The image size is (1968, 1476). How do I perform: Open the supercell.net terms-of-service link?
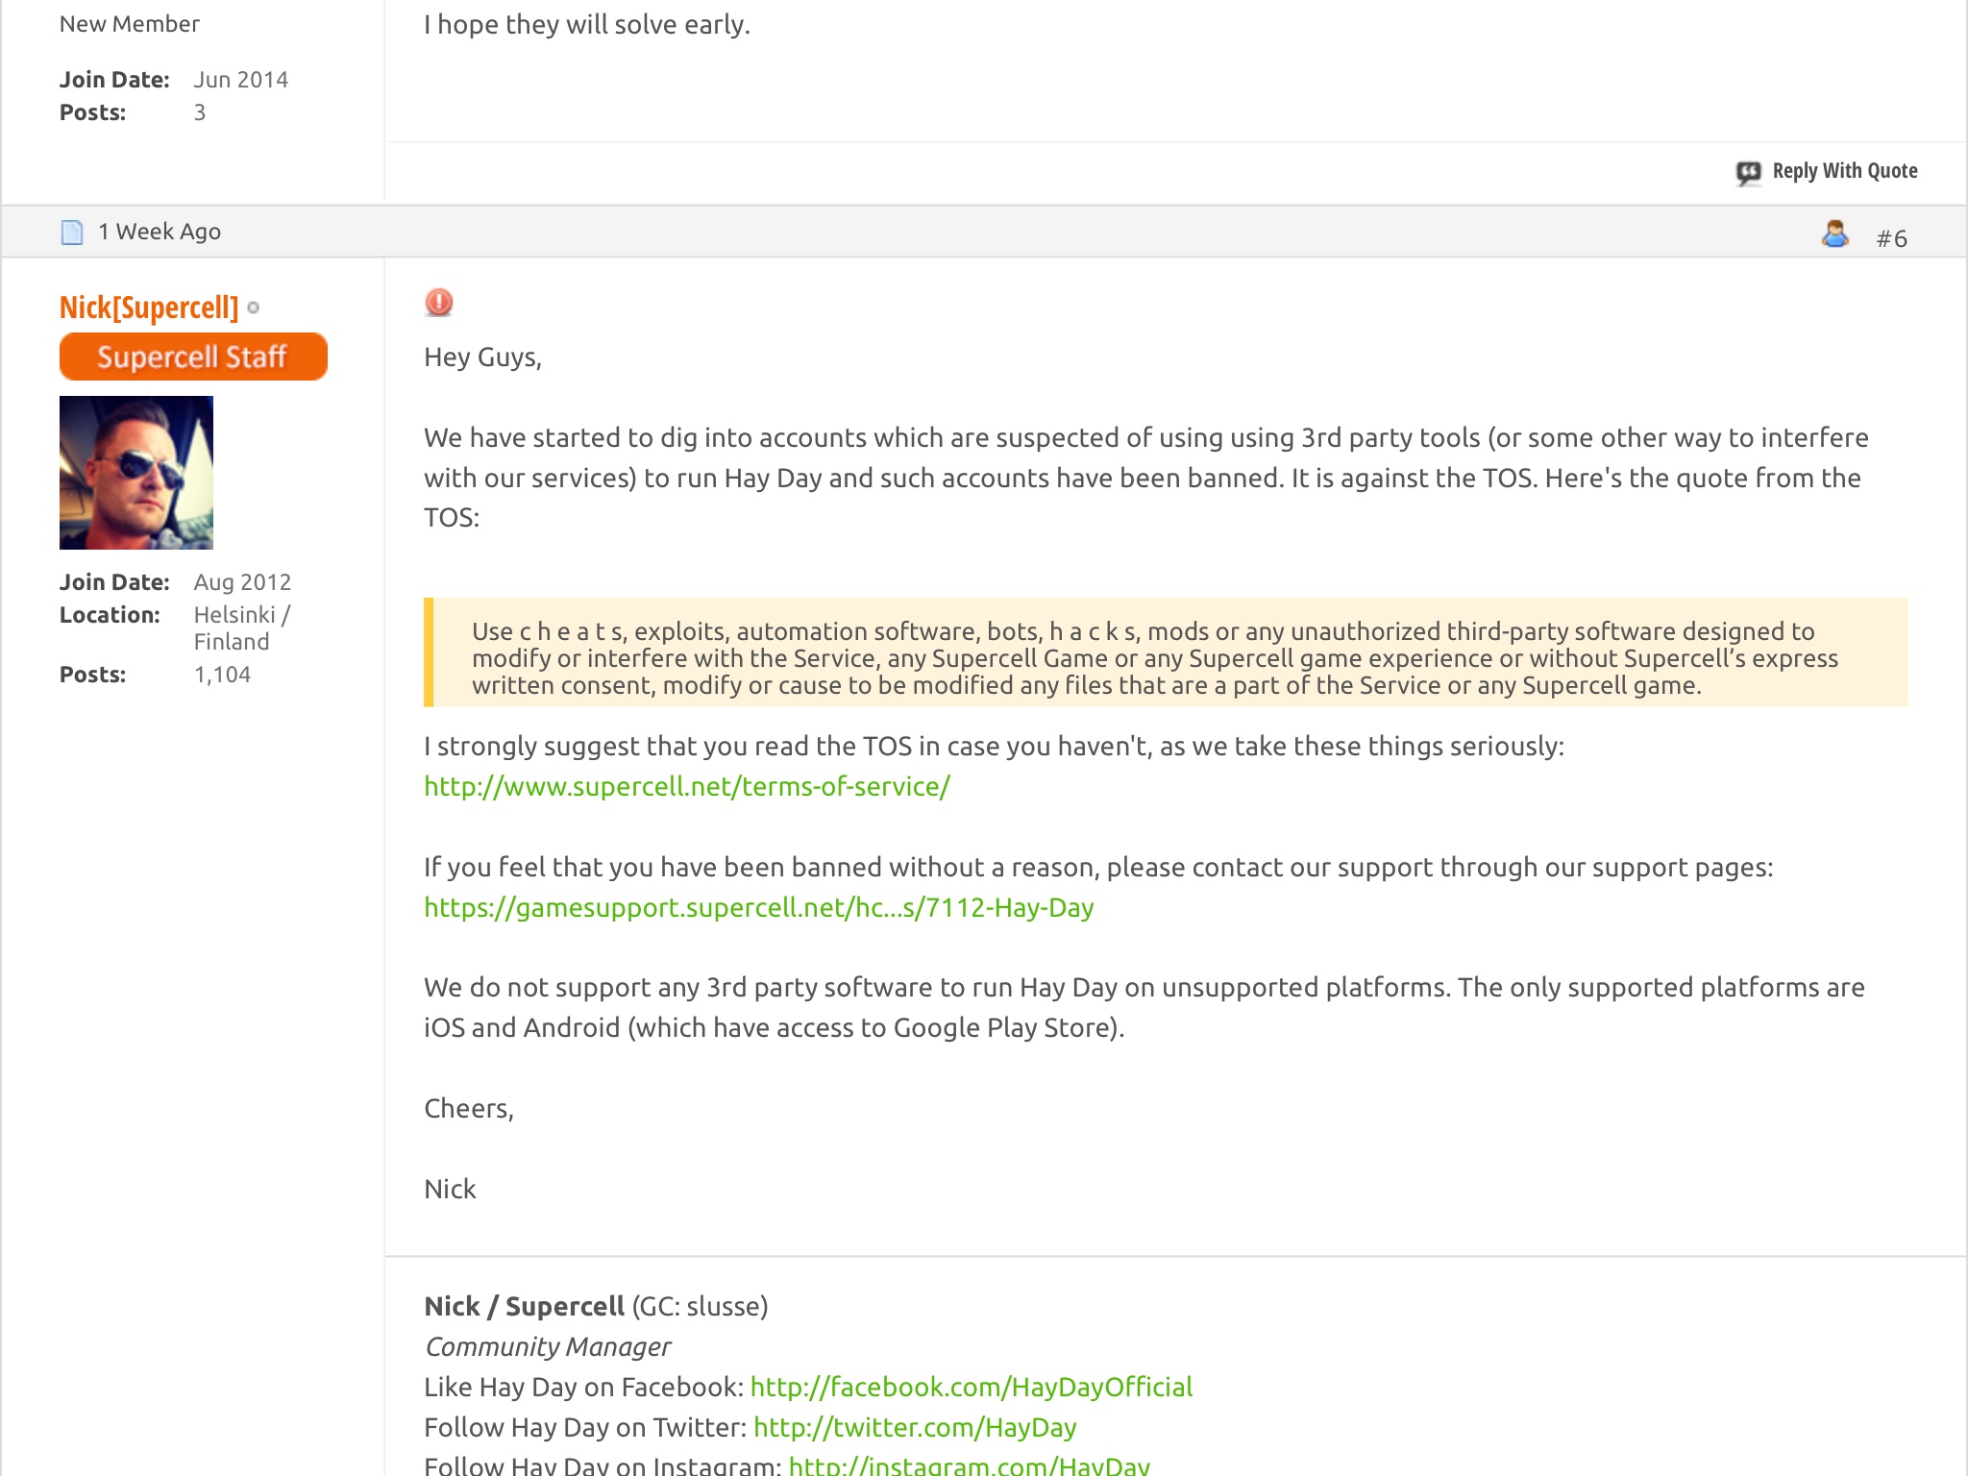point(687,787)
